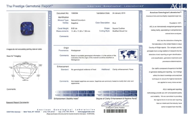Viewport: 191px width, 116px height.
Task: Click the 580 Fifth Avenue address
Action: (14, 112)
